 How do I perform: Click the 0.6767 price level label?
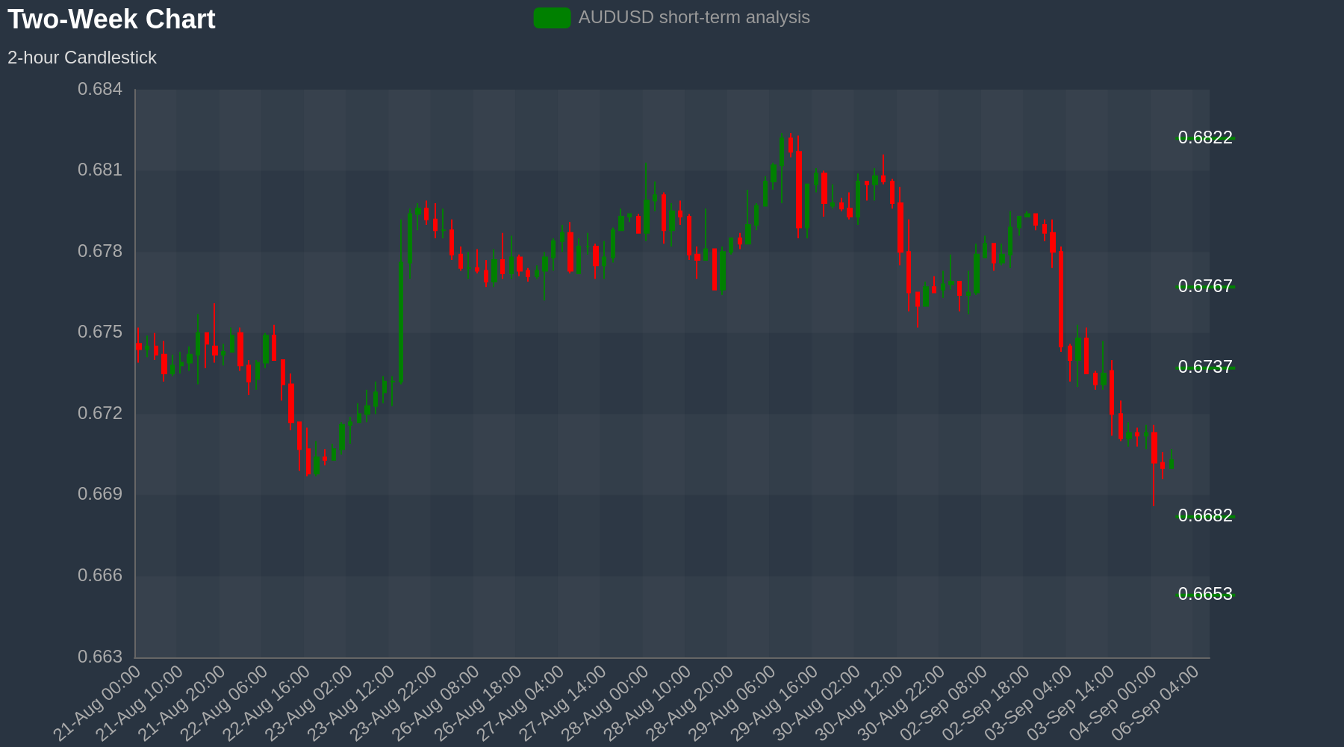click(1205, 286)
